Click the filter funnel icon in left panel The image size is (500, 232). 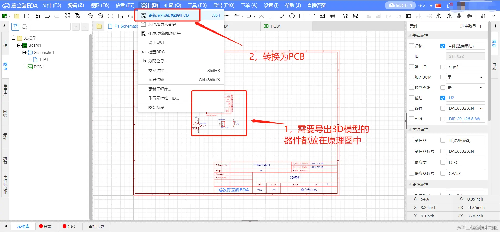pyautogui.click(x=15, y=27)
